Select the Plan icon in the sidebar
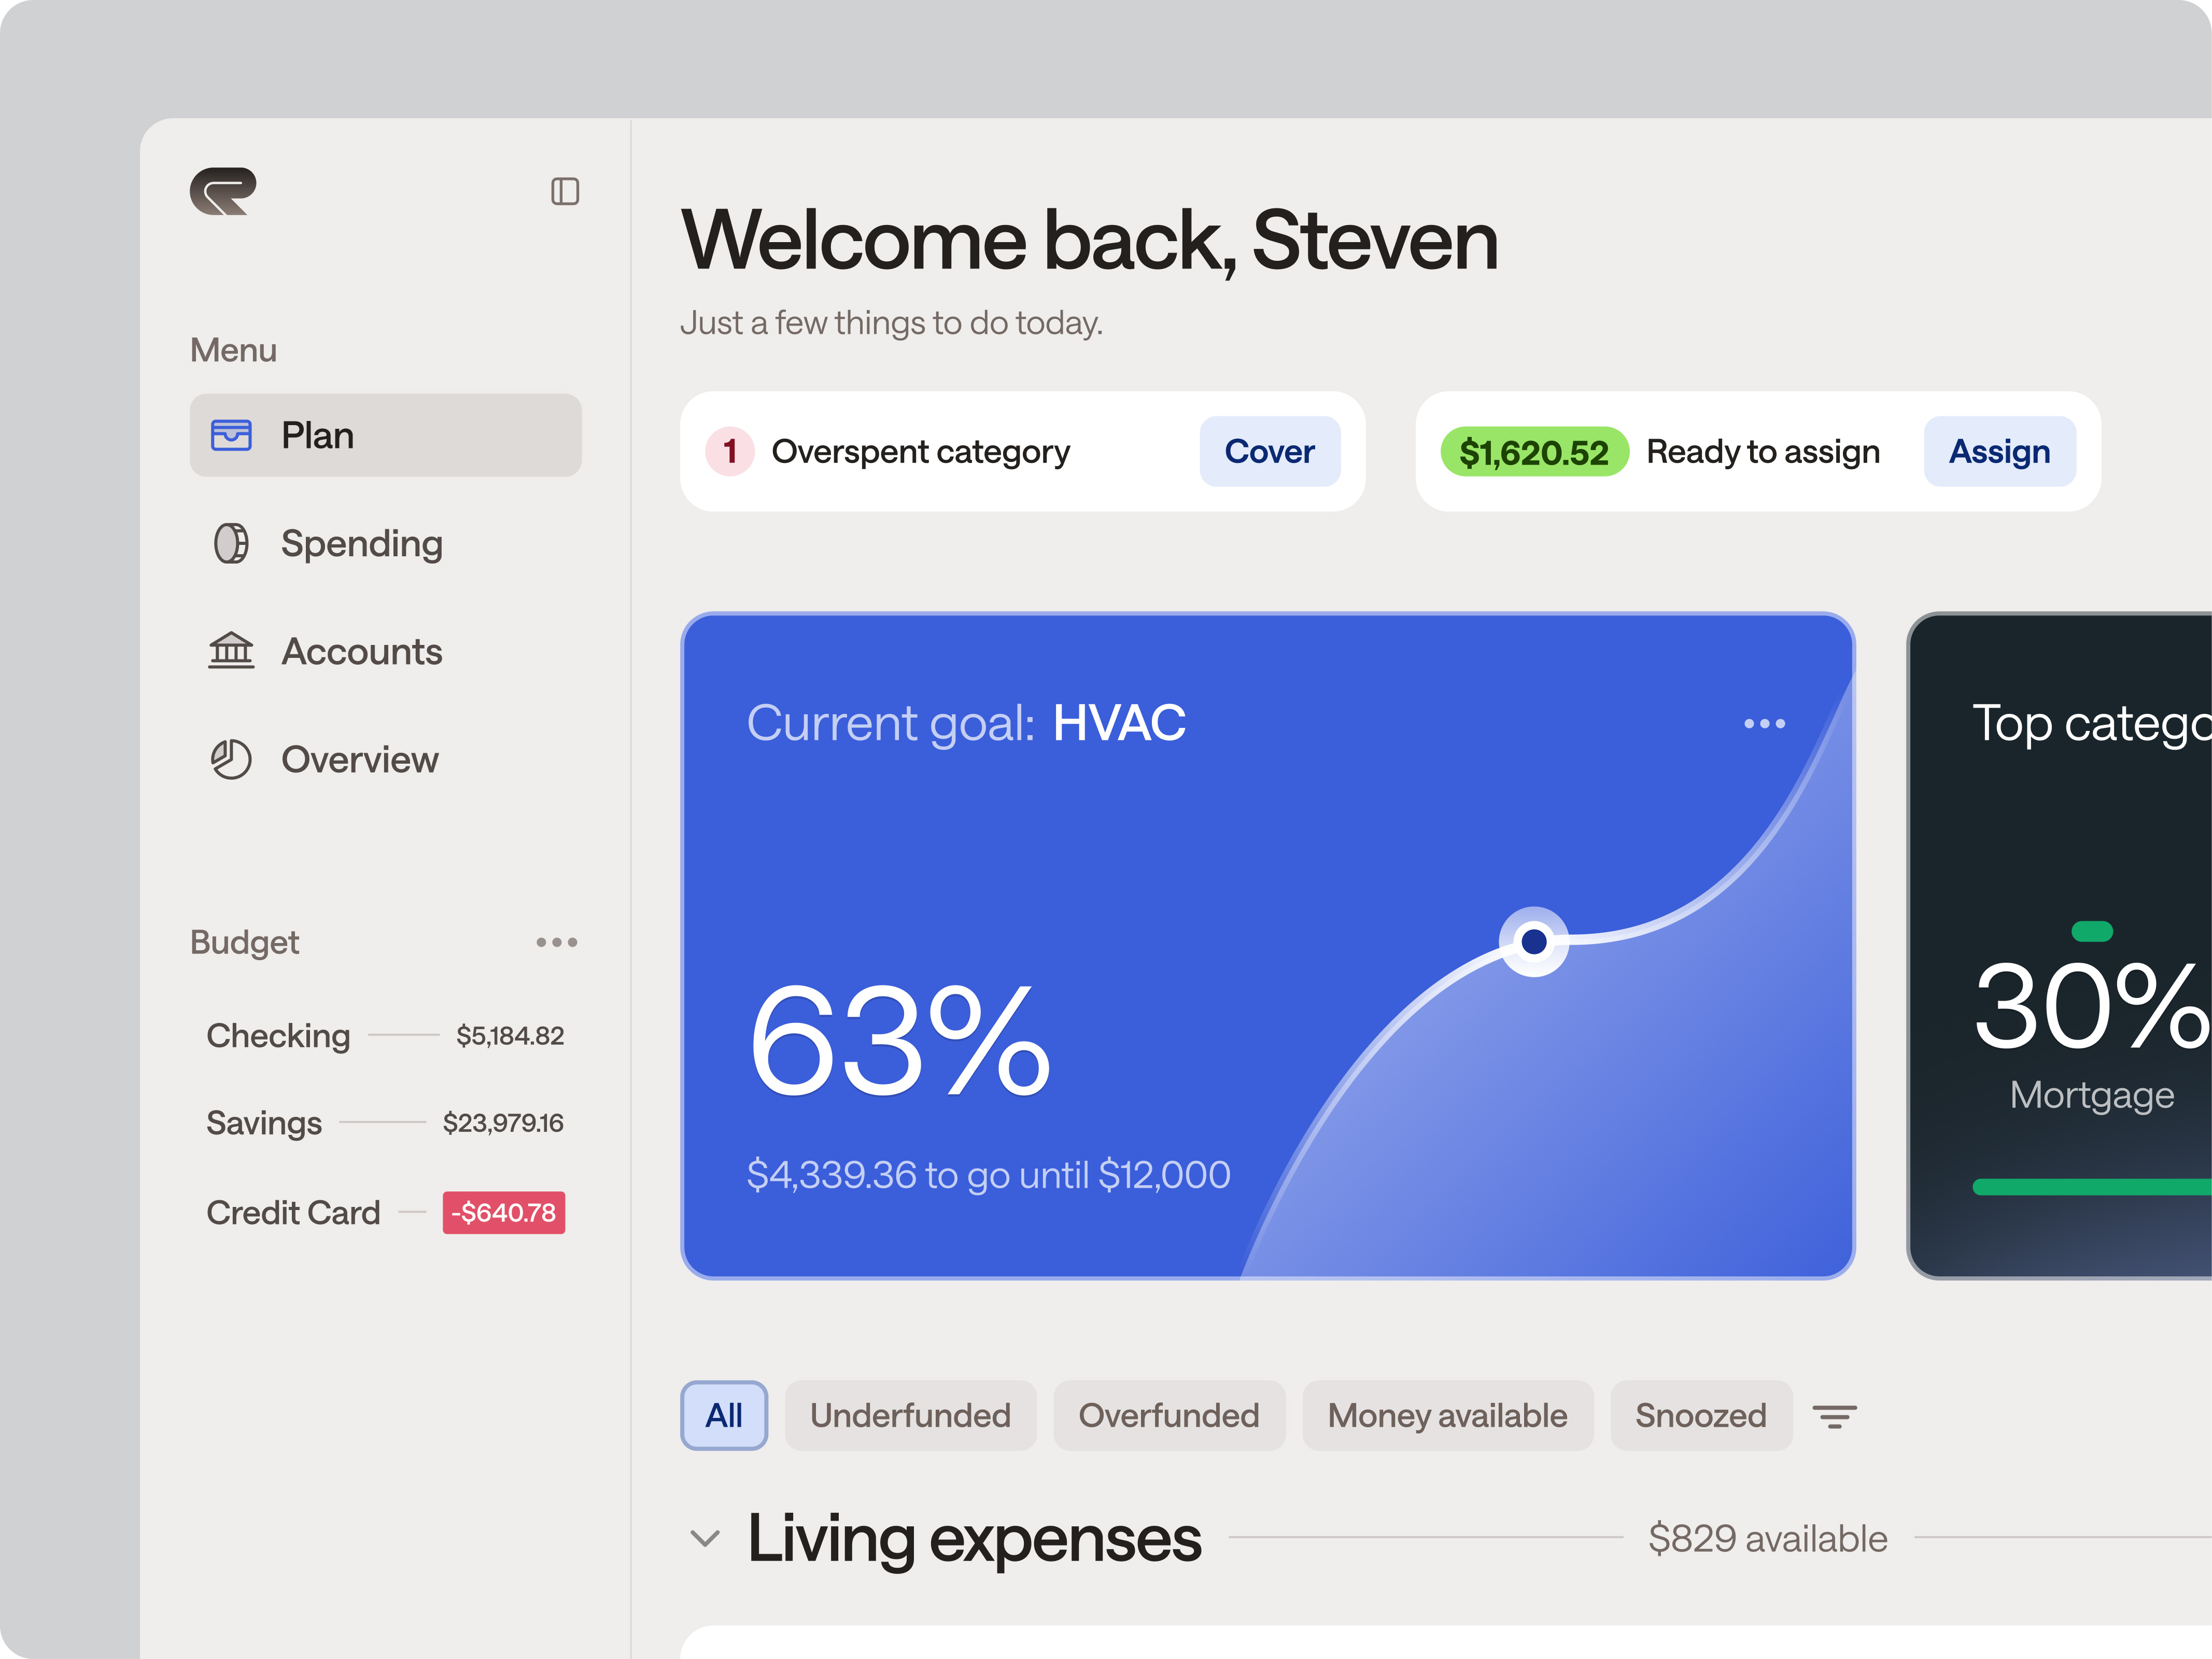This screenshot has width=2212, height=1659. 231,434
